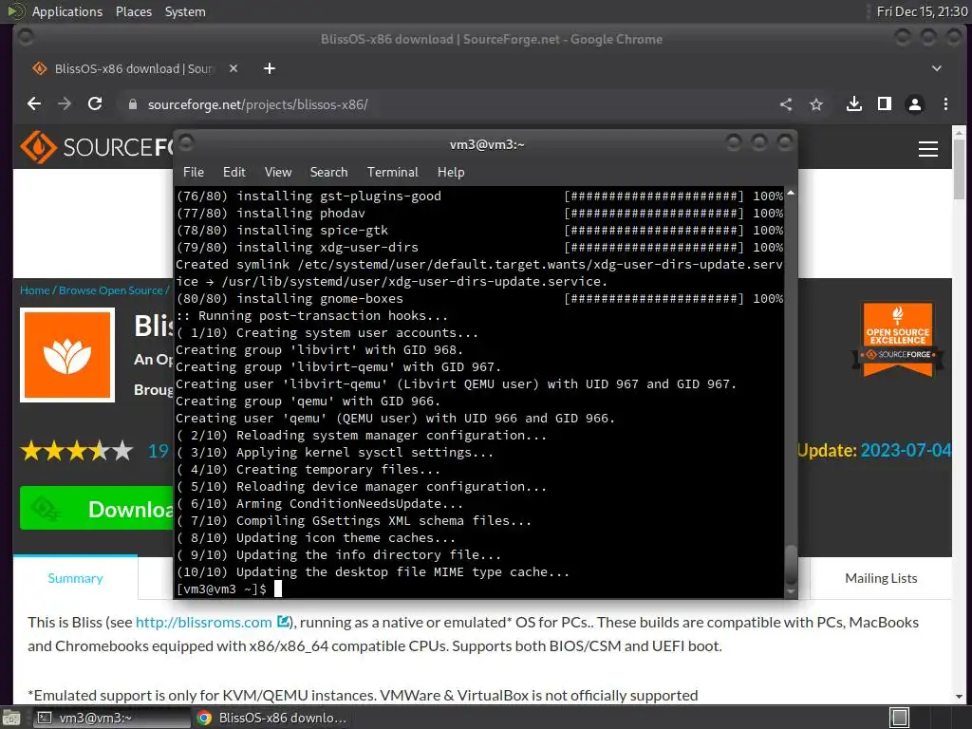Open Chrome's three-dot menu
The height and width of the screenshot is (729, 972).
(945, 104)
